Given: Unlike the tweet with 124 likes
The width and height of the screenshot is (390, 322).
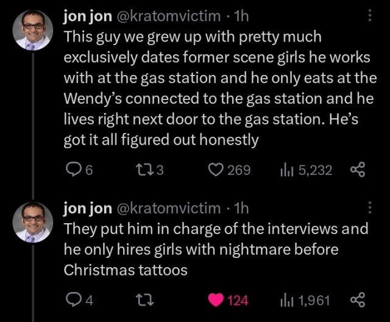Looking at the screenshot, I should tap(216, 300).
